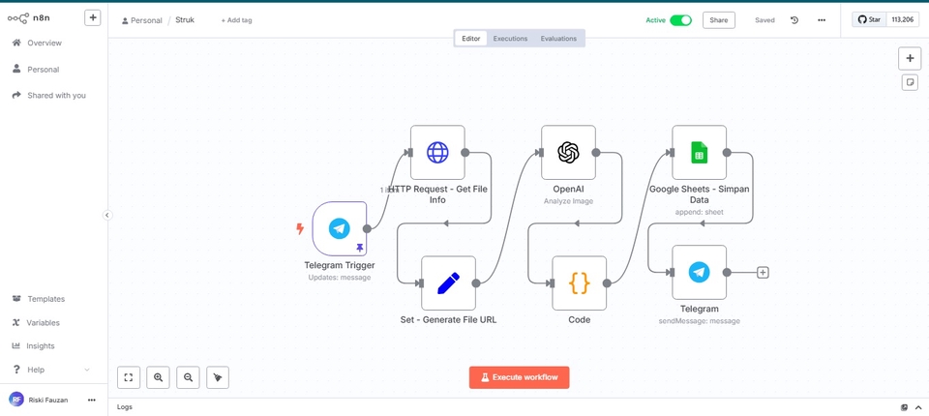
Task: Click the Logs panel header
Action: click(125, 407)
